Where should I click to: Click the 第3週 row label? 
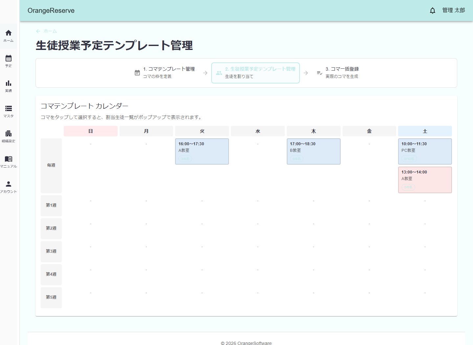[51, 252]
